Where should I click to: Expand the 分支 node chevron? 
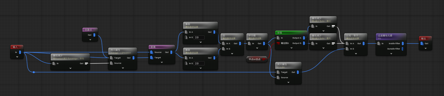pyautogui.click(x=291, y=48)
